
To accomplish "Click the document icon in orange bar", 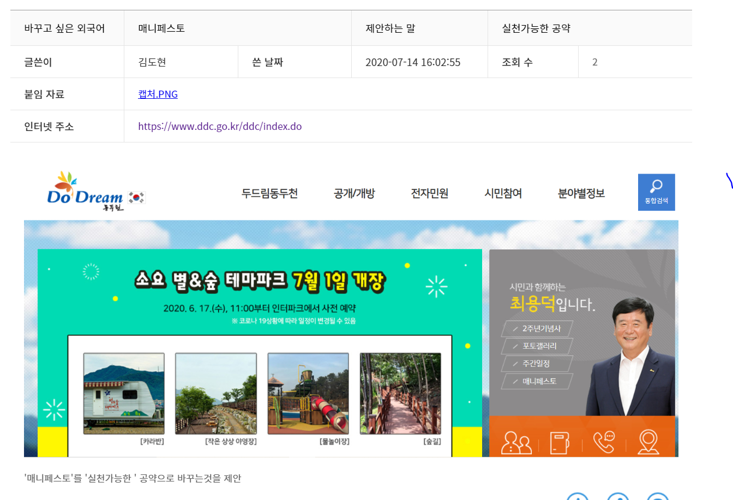I will (560, 443).
